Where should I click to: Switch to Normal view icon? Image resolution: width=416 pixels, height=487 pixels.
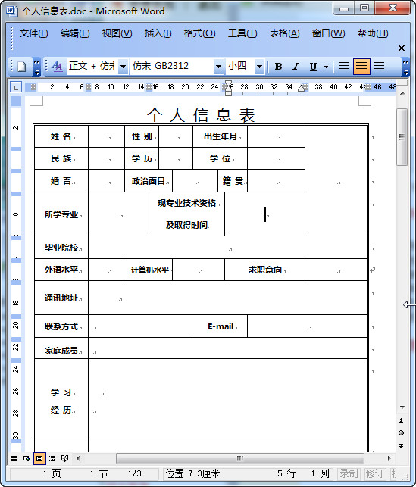14,458
